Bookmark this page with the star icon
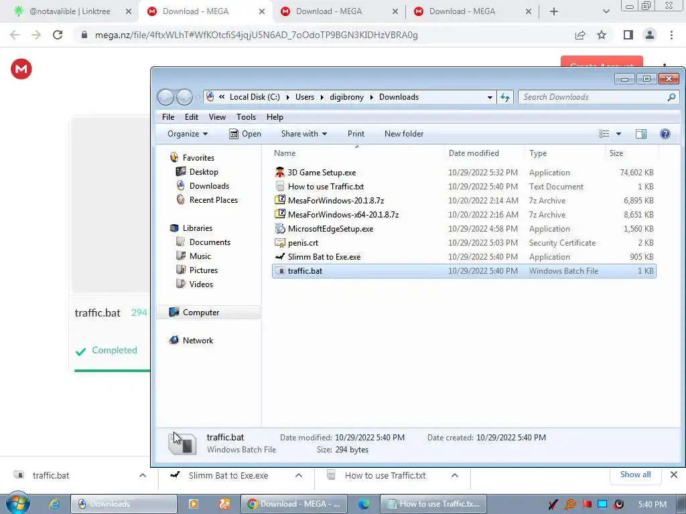The image size is (686, 514). [x=602, y=35]
